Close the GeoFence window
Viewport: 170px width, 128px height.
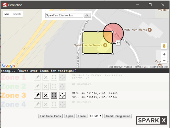163,5
